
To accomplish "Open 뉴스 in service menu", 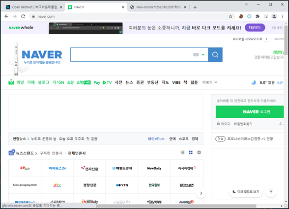I will [129, 82].
